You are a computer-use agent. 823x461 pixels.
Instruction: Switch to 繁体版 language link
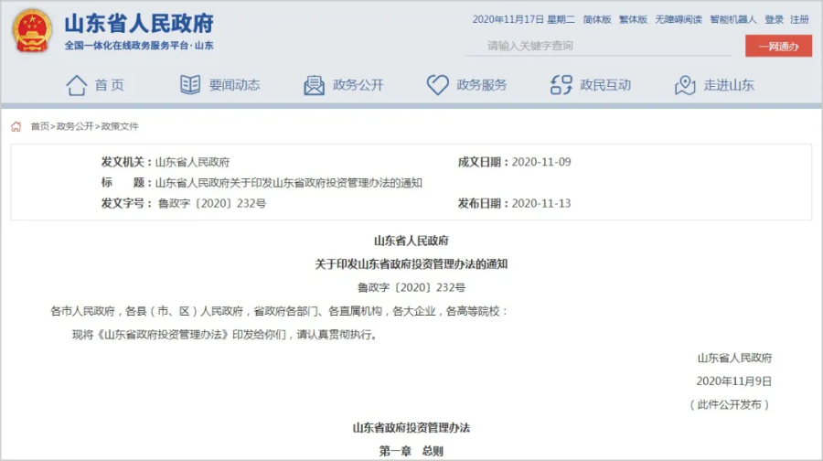633,19
